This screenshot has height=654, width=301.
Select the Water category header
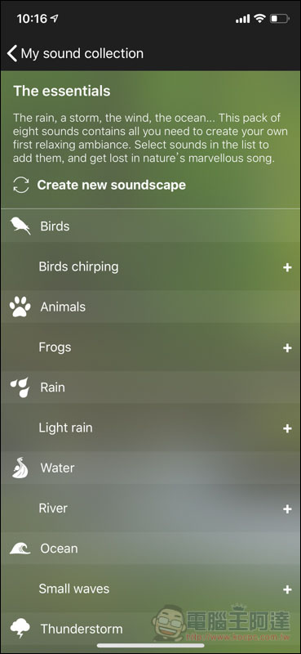click(150, 468)
